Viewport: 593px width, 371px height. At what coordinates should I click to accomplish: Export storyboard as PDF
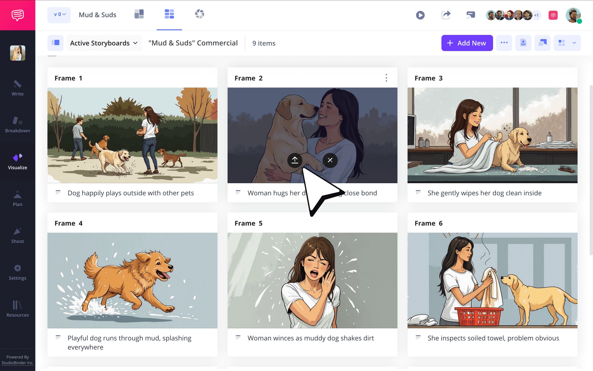click(523, 43)
